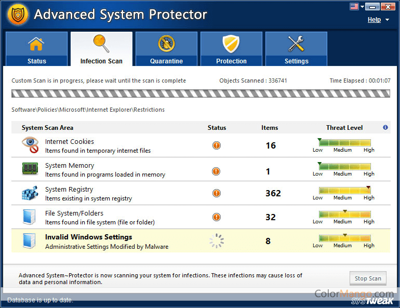Screen dimensions: 400x308
Task: Click System Registry warning status icon
Action: pos(217,193)
